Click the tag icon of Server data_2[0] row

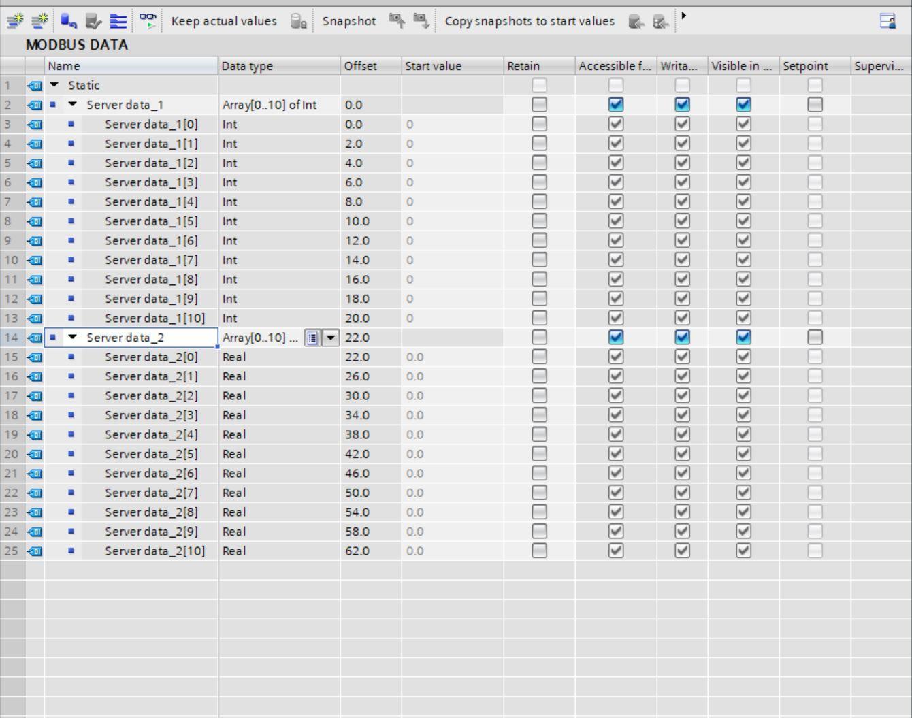(x=34, y=357)
